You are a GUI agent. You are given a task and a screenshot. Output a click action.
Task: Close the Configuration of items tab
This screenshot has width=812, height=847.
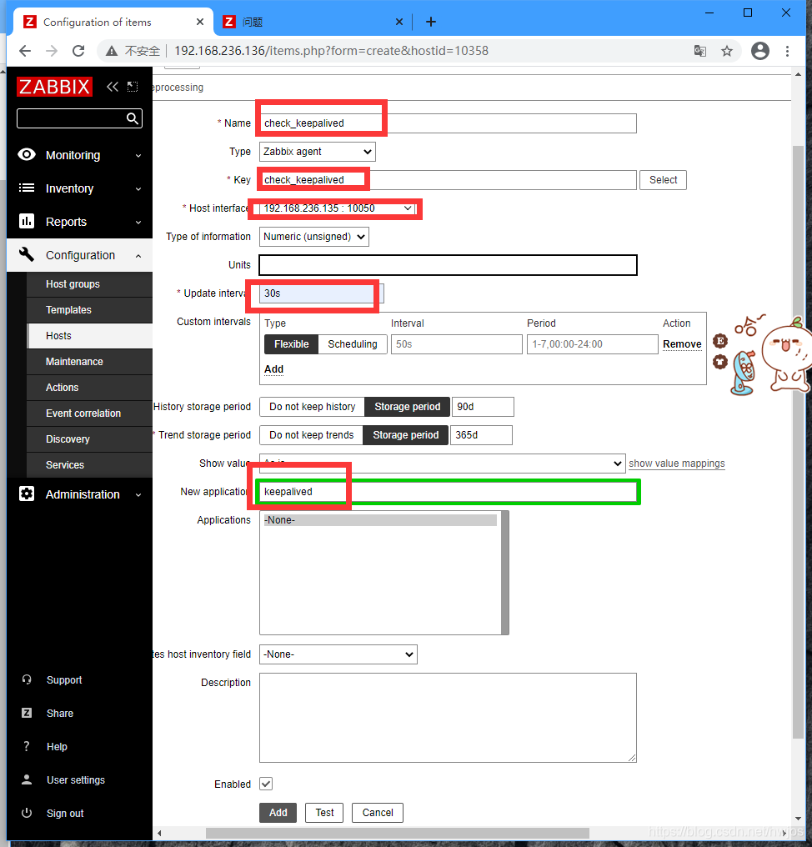coord(200,22)
